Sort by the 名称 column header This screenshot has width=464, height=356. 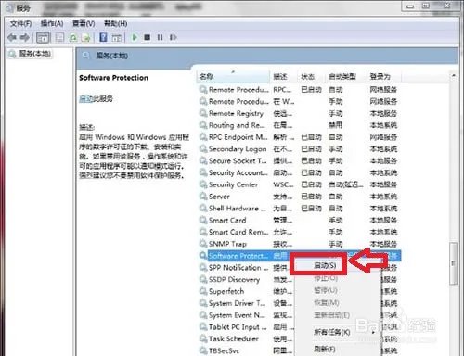(x=233, y=76)
